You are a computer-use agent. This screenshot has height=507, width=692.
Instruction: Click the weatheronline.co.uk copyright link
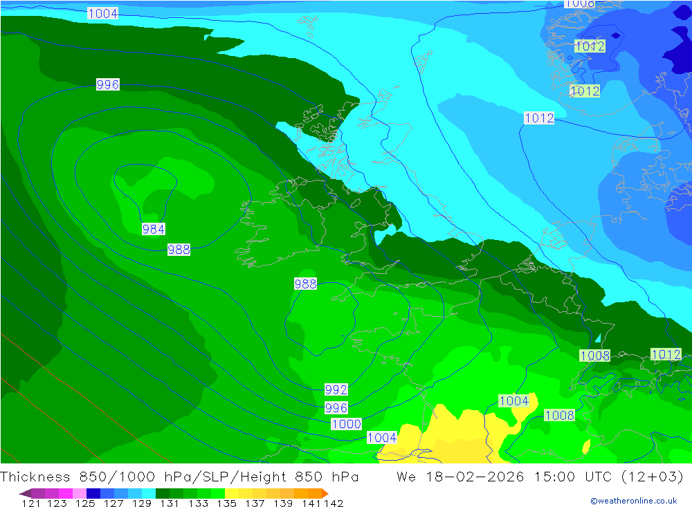pyautogui.click(x=634, y=501)
